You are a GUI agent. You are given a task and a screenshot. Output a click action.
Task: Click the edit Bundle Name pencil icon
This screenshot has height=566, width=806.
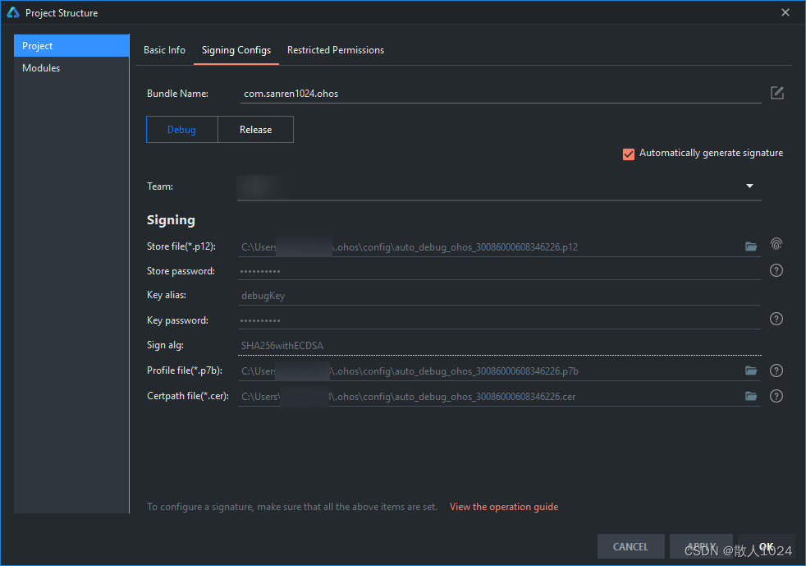pyautogui.click(x=776, y=93)
